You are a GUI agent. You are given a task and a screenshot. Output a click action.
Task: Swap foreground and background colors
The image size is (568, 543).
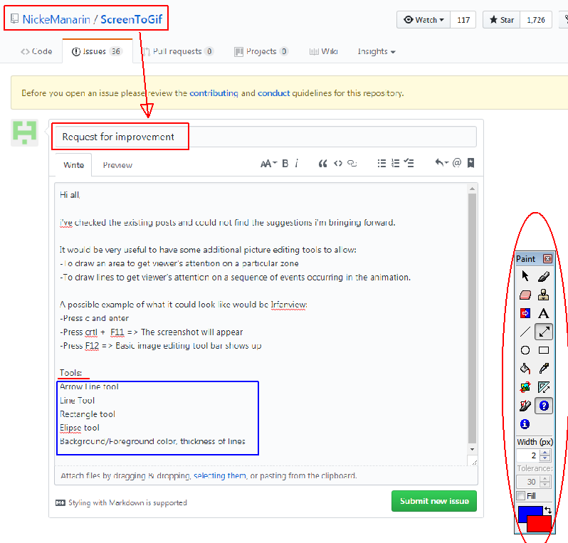(x=548, y=510)
